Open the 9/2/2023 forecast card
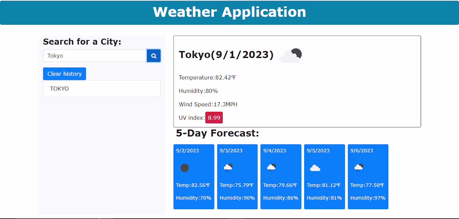Image resolution: width=459 pixels, height=219 pixels. click(x=194, y=177)
